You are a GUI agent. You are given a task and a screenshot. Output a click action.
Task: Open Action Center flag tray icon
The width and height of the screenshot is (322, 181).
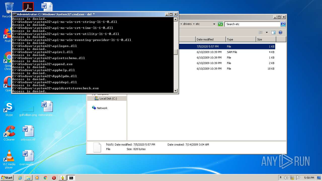point(298,178)
